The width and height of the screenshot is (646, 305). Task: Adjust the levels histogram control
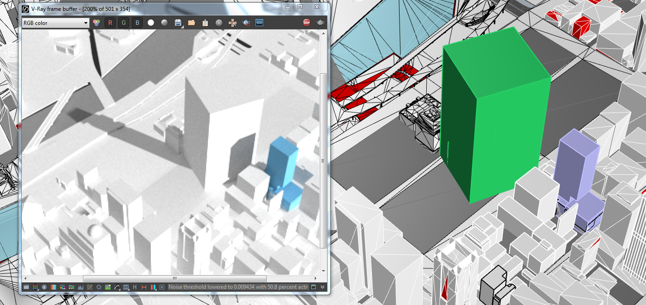click(80, 286)
